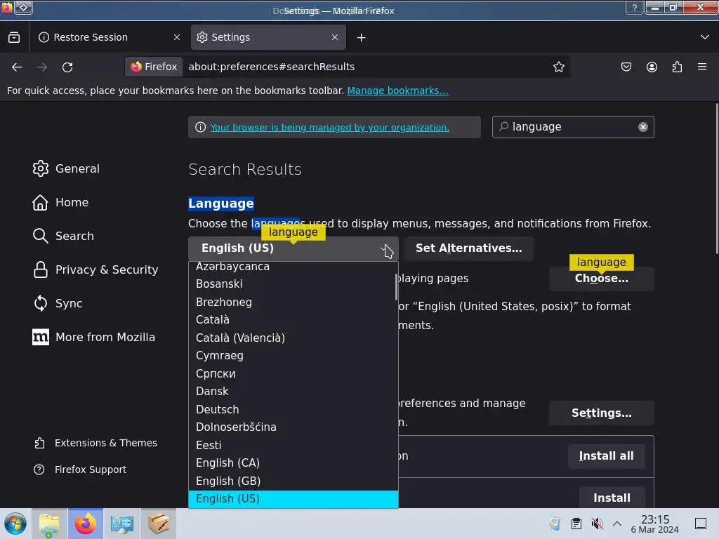
Task: Select Bosanski from the list
Action: [x=293, y=284]
